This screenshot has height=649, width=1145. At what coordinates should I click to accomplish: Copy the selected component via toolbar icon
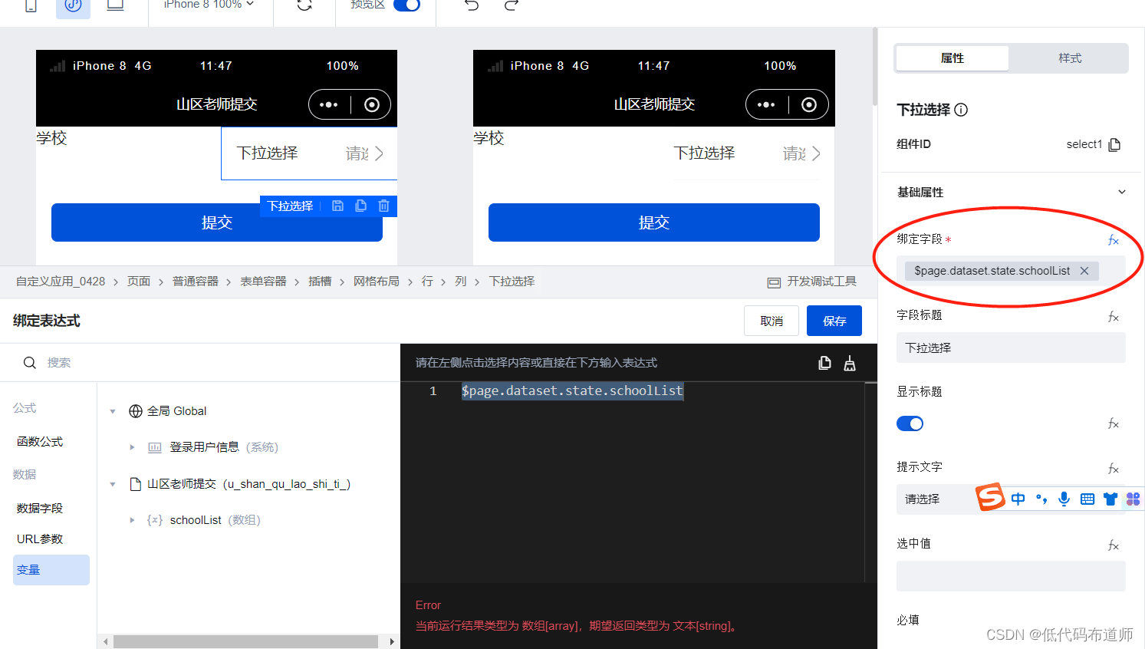coord(360,206)
